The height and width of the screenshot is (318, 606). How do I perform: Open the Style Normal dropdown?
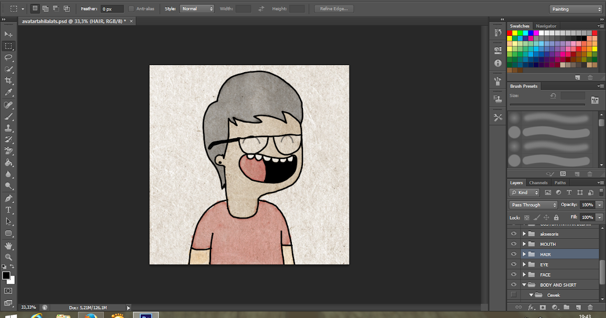click(197, 9)
